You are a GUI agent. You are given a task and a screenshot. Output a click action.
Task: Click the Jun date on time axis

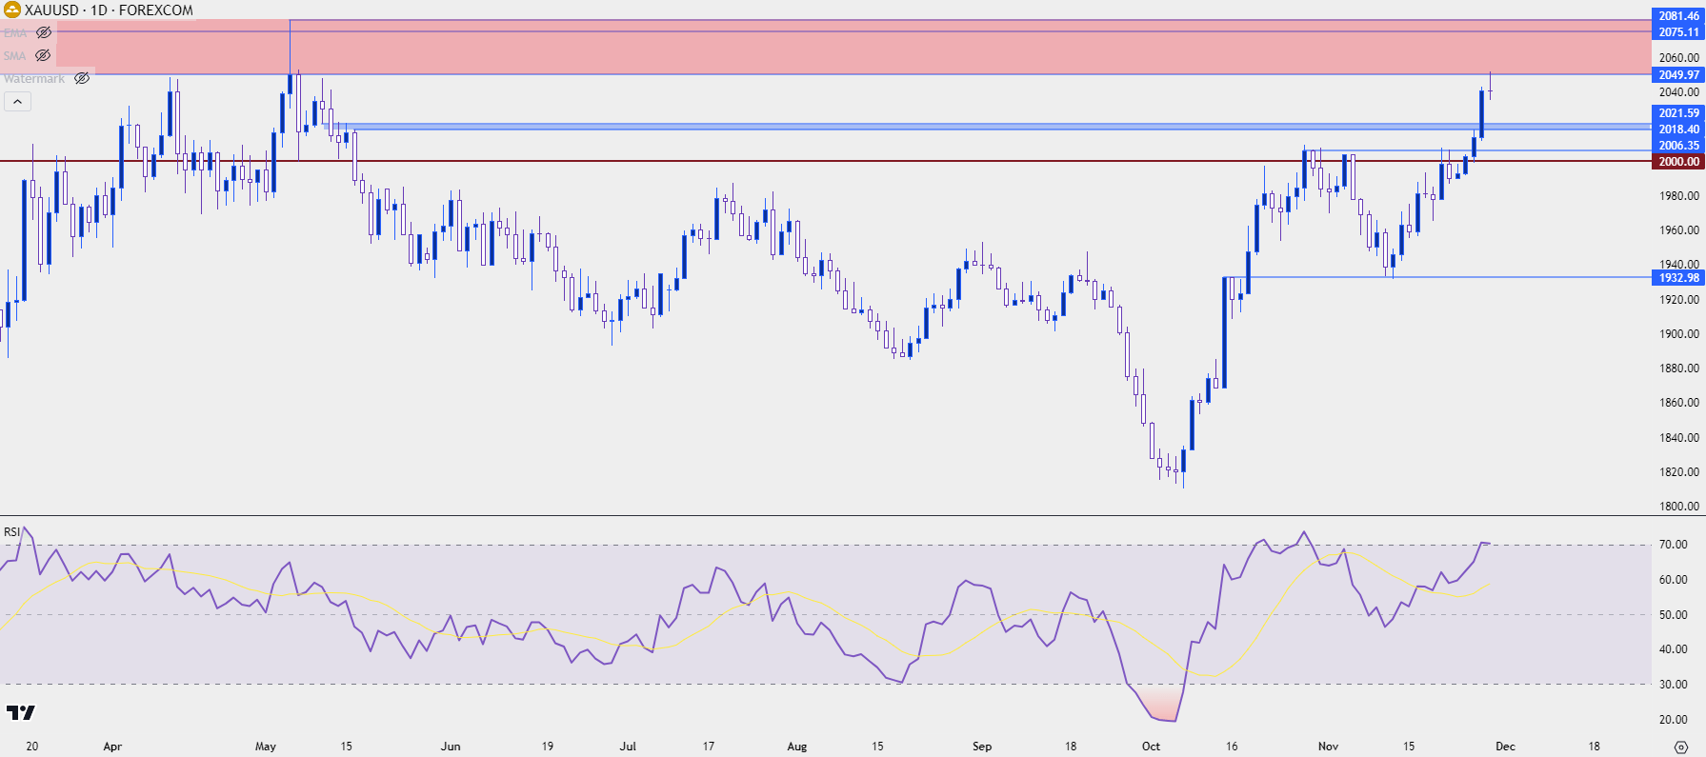[x=451, y=747]
